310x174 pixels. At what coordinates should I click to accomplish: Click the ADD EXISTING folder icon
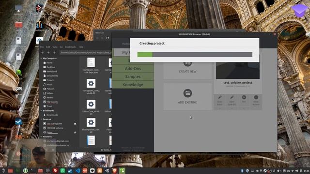[187, 93]
